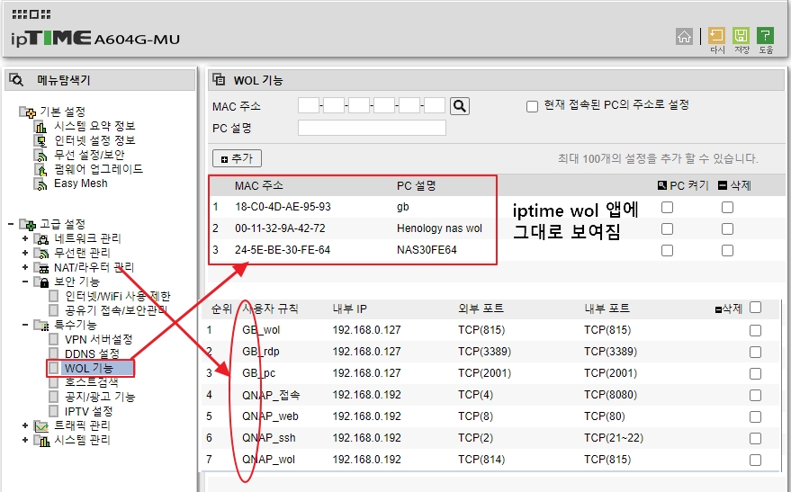Open Easy Mesh menu entry
Screen dimensions: 791x492
pyautogui.click(x=80, y=183)
